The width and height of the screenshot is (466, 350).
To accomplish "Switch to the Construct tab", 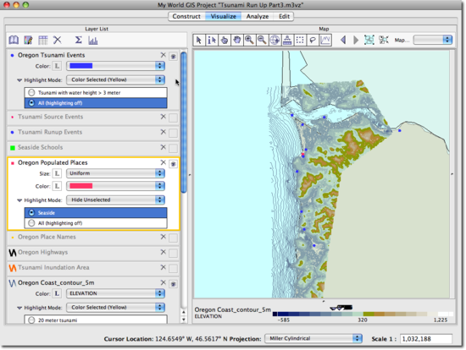I will [x=186, y=16].
